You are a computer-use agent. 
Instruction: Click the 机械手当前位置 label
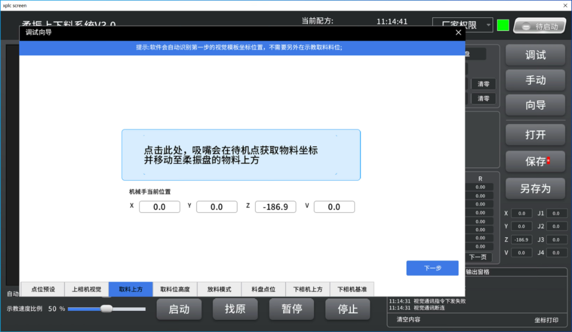pyautogui.click(x=149, y=192)
